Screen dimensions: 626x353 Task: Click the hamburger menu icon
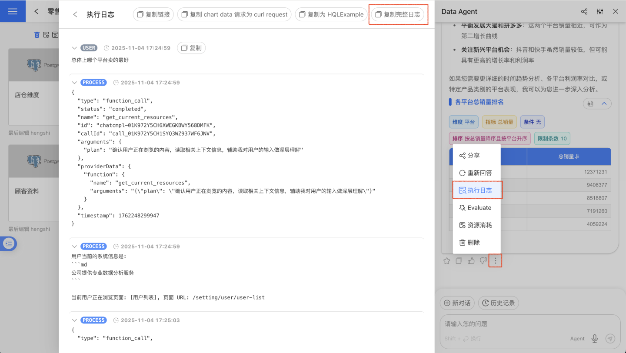coord(13,11)
